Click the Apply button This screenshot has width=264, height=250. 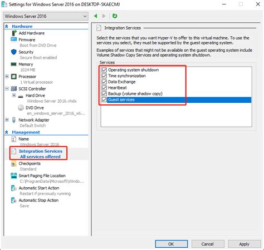click(x=245, y=244)
